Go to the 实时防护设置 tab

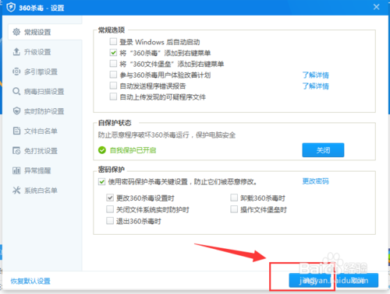click(45, 111)
